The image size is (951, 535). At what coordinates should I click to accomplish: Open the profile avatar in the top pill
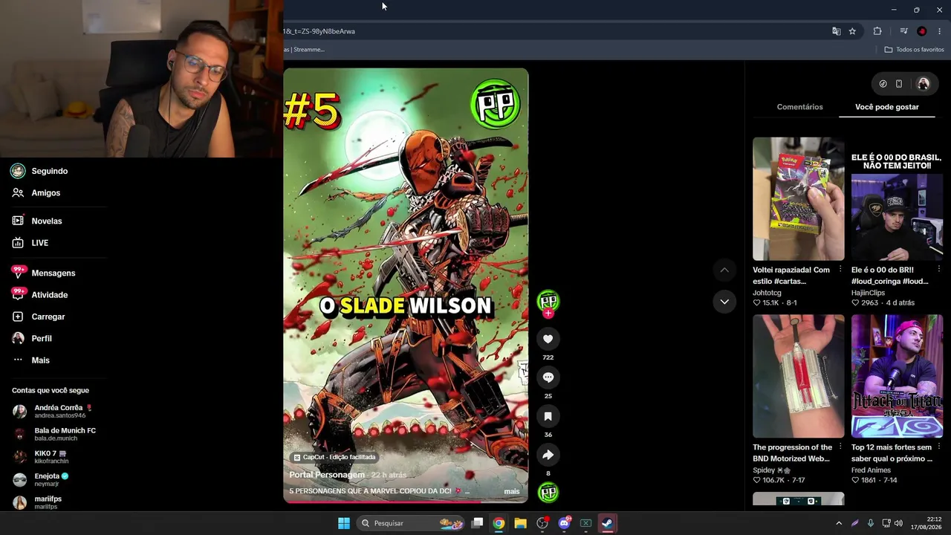[x=924, y=84]
